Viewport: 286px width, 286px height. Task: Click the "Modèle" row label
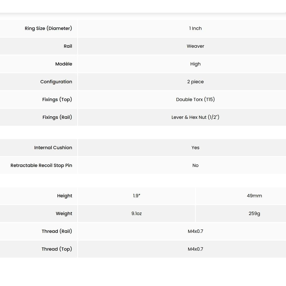tap(63, 64)
